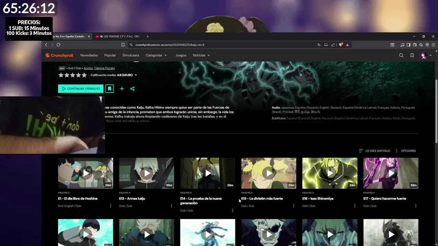Viewport: 438px width, 246px height.
Task: Open options menu for episode E1
Action: [x=111, y=206]
